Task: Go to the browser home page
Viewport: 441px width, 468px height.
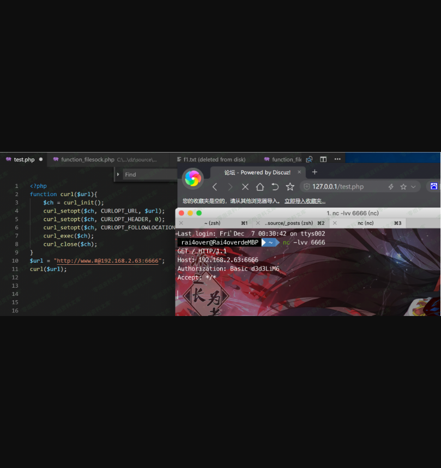Action: point(260,187)
